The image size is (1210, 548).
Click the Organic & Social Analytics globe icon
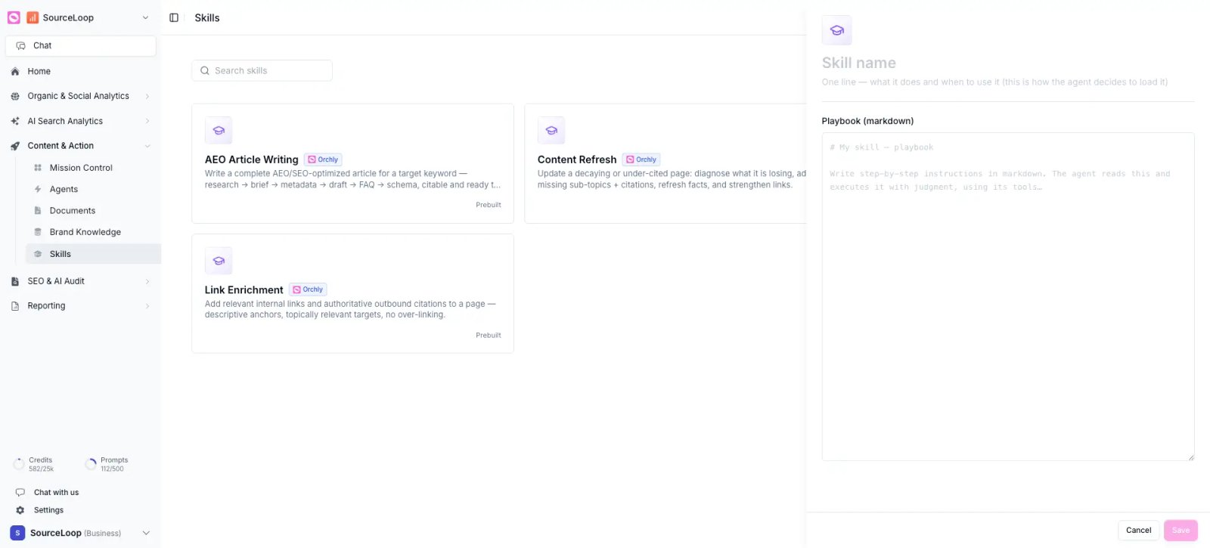pyautogui.click(x=15, y=96)
